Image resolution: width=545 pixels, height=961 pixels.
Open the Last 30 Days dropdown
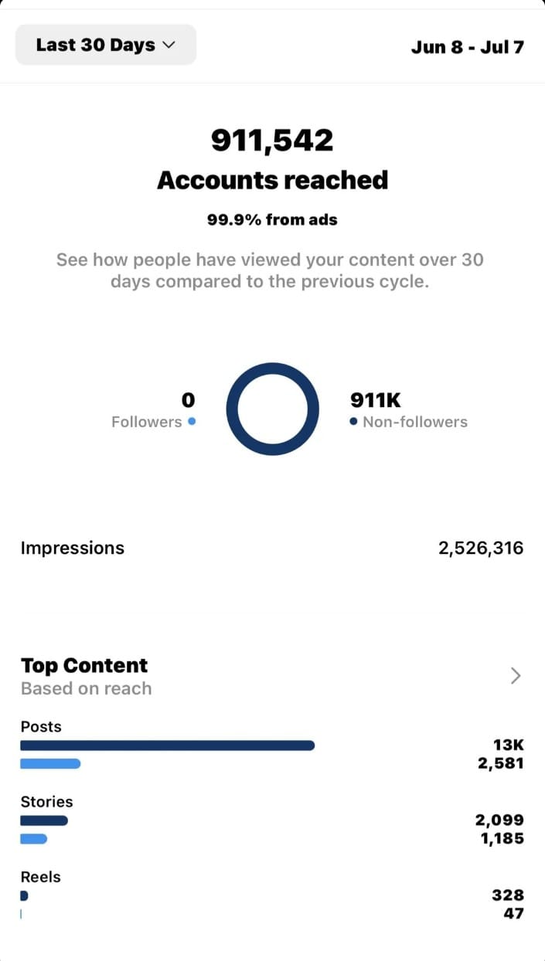[106, 45]
